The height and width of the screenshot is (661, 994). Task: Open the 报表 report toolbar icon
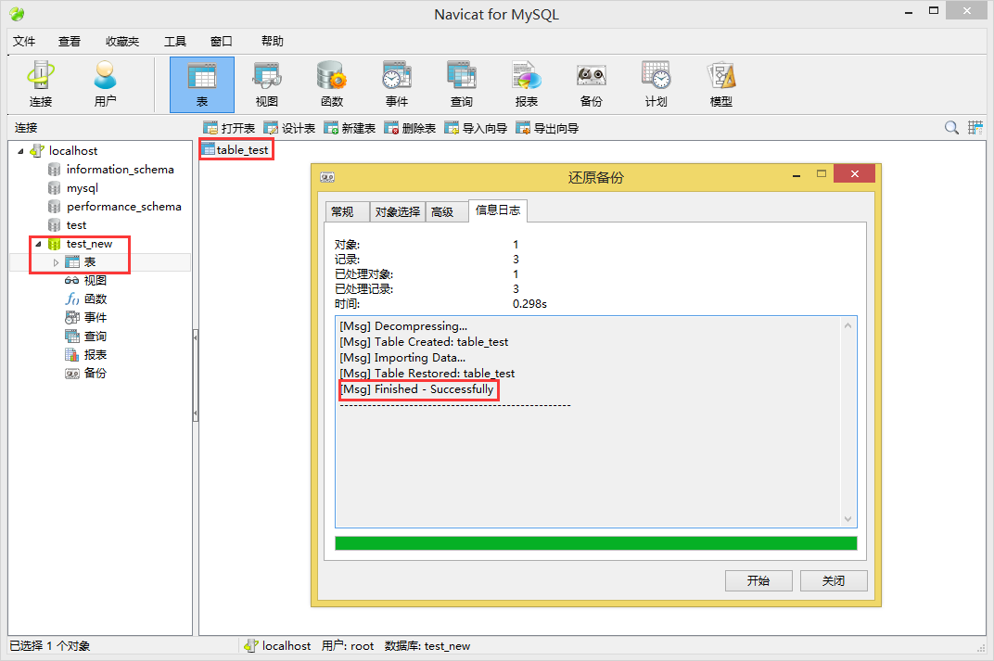coord(527,84)
